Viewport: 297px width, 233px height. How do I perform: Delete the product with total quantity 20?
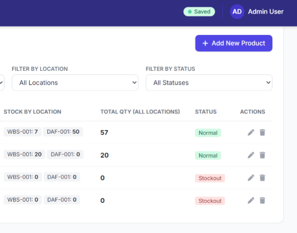click(262, 155)
